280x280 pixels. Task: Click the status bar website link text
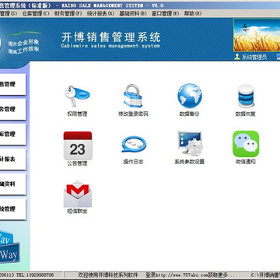190,275
